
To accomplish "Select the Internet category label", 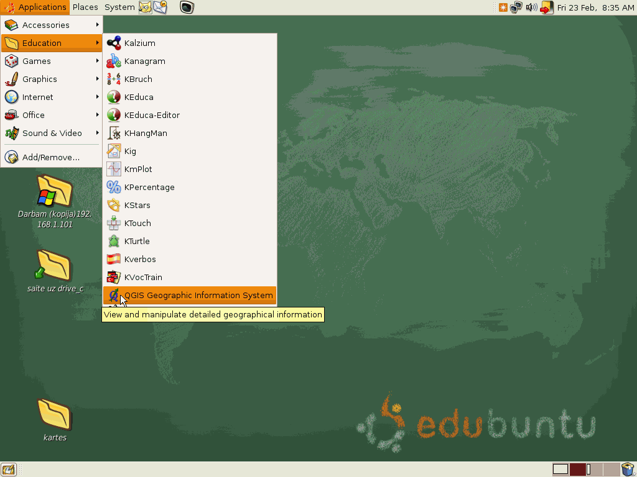I will point(38,97).
